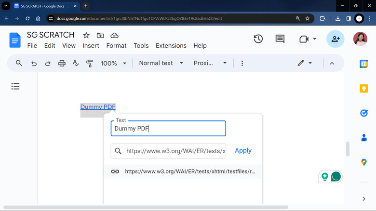Open browser extensions puzzle icon

tap(322, 18)
